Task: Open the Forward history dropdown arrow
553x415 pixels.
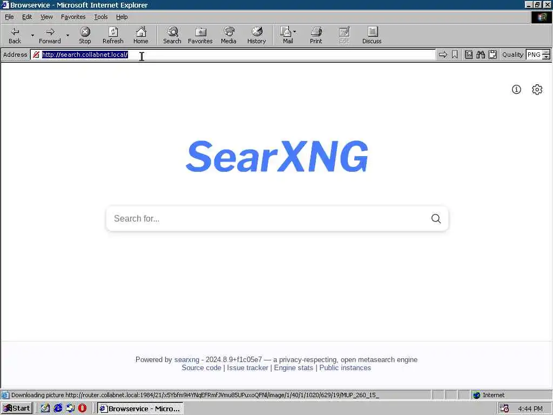Action: 68,35
